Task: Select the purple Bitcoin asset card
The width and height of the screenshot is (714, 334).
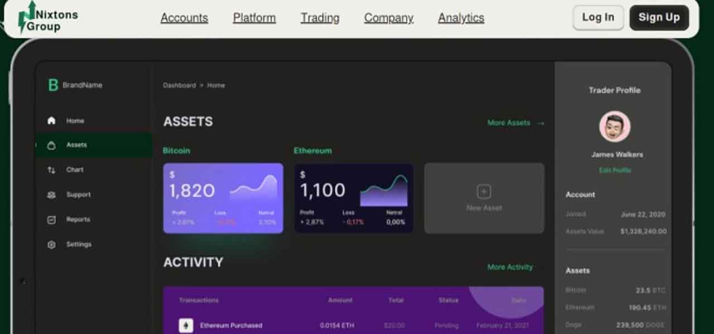Action: point(223,198)
